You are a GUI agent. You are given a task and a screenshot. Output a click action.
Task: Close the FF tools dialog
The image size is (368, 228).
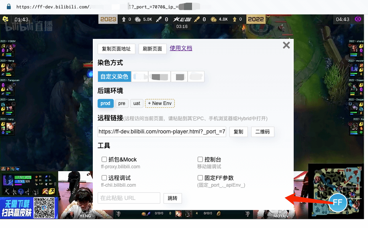[286, 45]
